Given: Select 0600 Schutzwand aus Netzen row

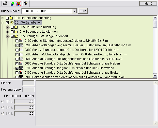Looking at the screenshot, I should pos(72,63).
